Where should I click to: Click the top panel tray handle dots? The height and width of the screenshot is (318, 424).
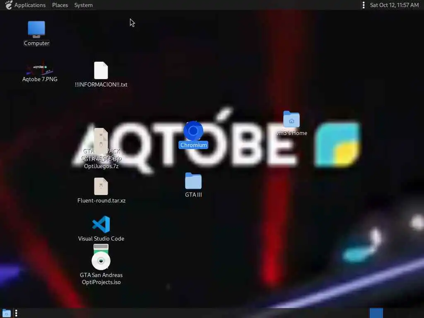[364, 5]
